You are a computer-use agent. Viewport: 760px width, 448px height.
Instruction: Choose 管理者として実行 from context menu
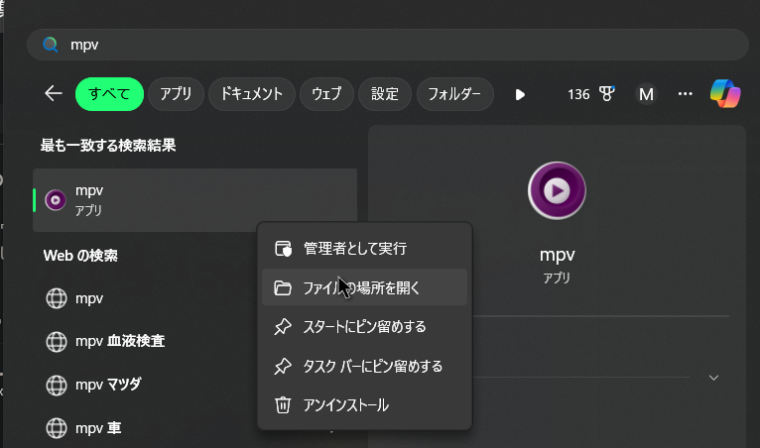click(x=364, y=249)
